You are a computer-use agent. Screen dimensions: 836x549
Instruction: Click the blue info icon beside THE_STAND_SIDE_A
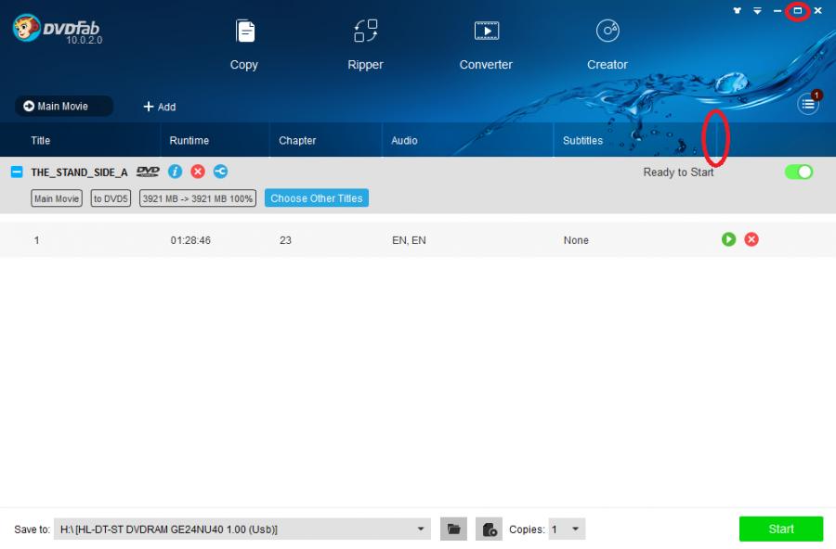175,172
